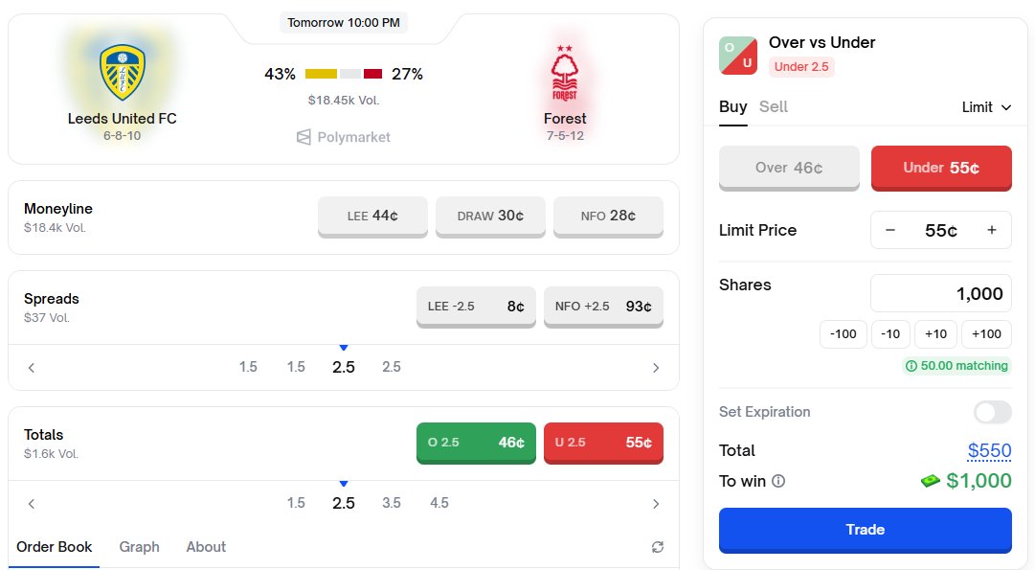Add 10 shares with +10 button
Image resolution: width=1035 pixels, height=570 pixels.
coord(935,334)
